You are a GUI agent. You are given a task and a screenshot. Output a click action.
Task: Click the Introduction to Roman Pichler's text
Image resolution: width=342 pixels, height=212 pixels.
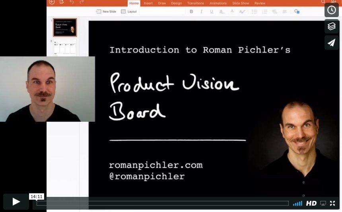coord(200,50)
